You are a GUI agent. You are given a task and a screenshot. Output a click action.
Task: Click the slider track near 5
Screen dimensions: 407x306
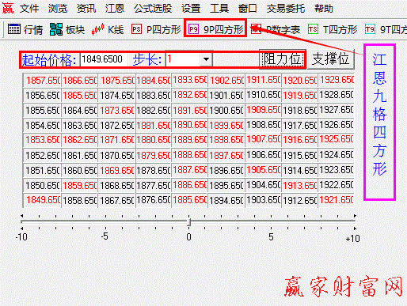tap(272, 221)
